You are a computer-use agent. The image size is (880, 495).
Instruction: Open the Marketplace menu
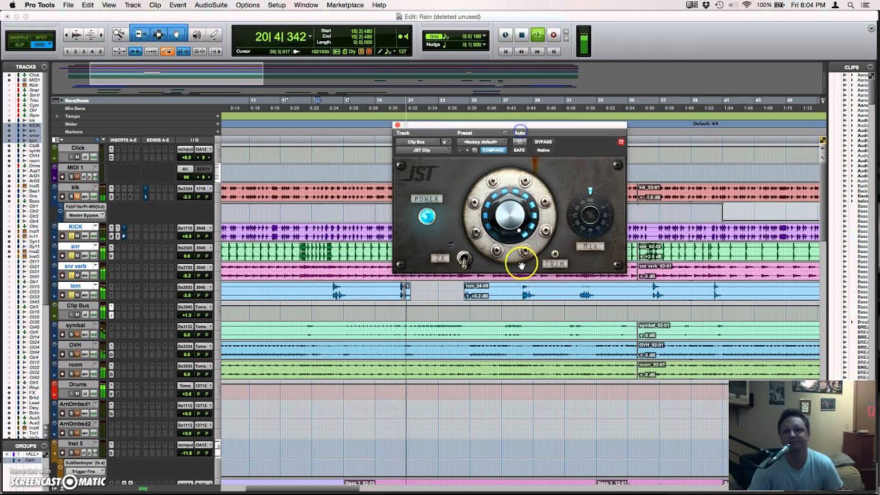344,5
